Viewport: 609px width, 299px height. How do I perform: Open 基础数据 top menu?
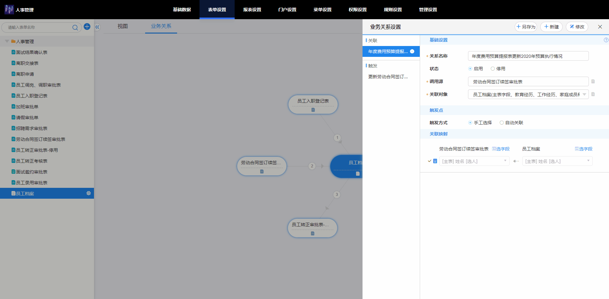pos(182,10)
